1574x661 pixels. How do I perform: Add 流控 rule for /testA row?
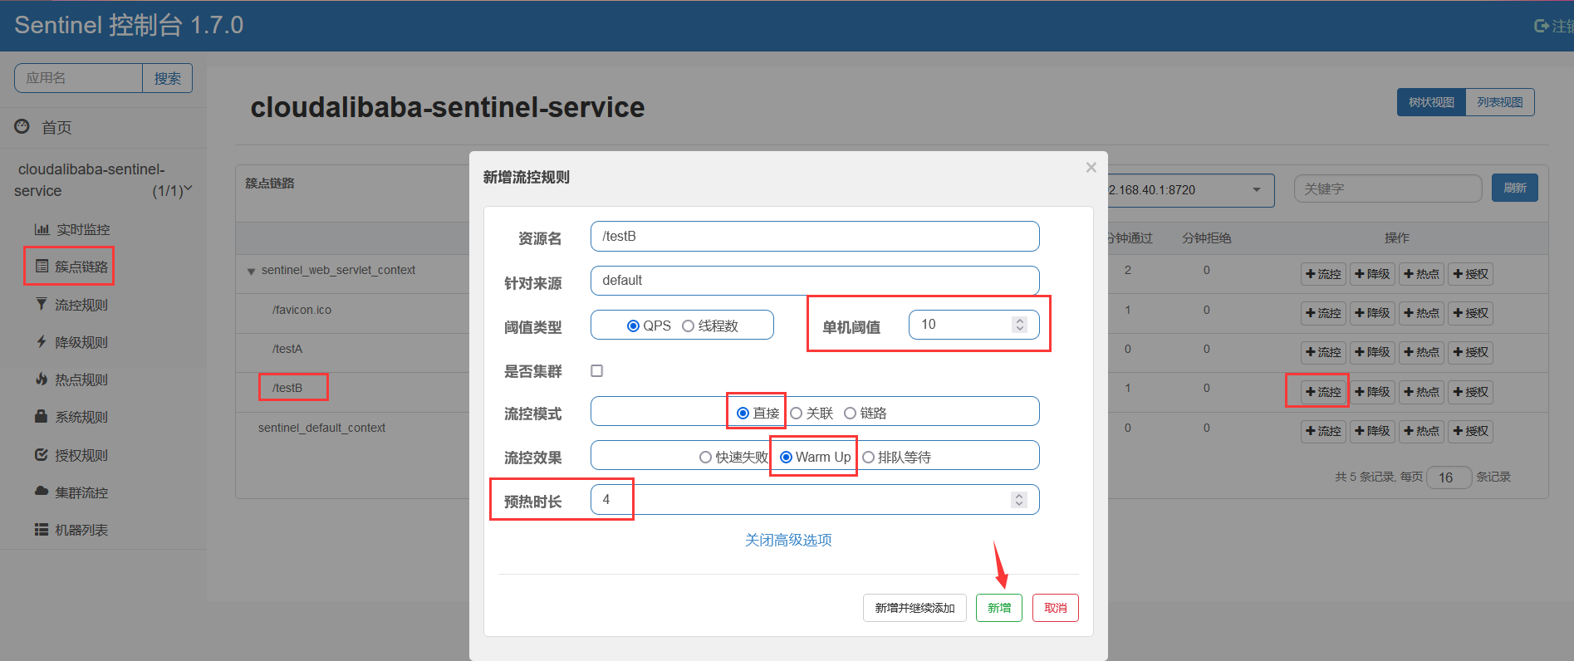pos(1323,352)
